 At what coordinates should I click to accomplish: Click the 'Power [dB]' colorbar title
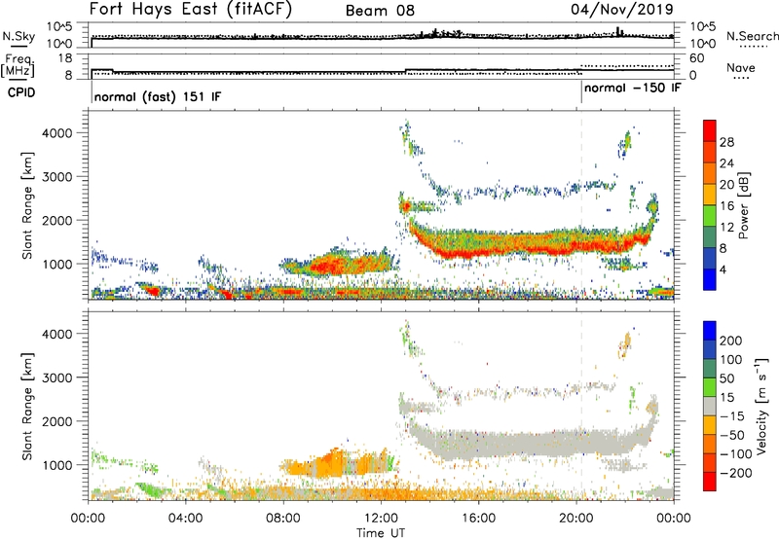pos(744,205)
